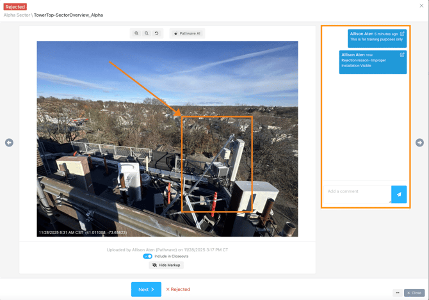429x300 pixels.
Task: Edit the 'Rejection reason' comment
Action: (402, 55)
